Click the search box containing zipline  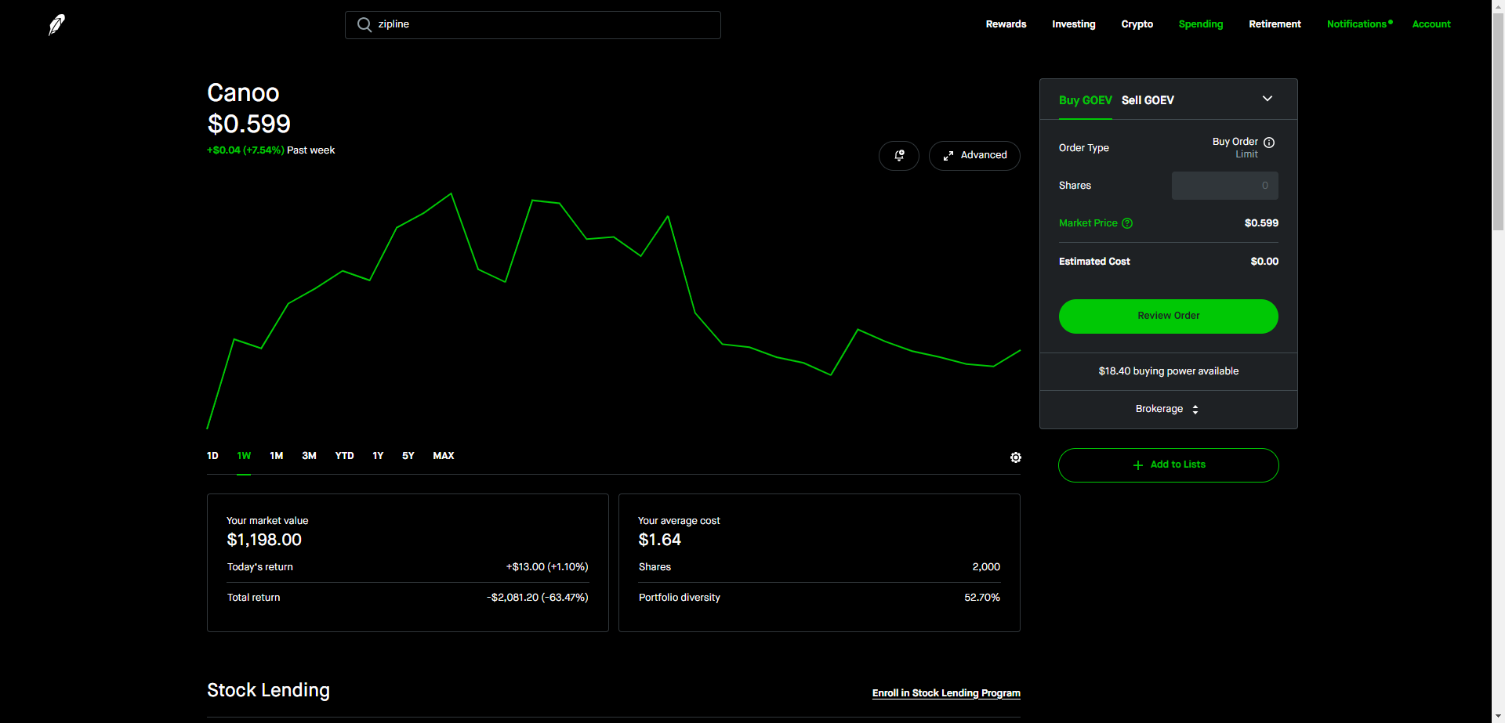click(533, 25)
